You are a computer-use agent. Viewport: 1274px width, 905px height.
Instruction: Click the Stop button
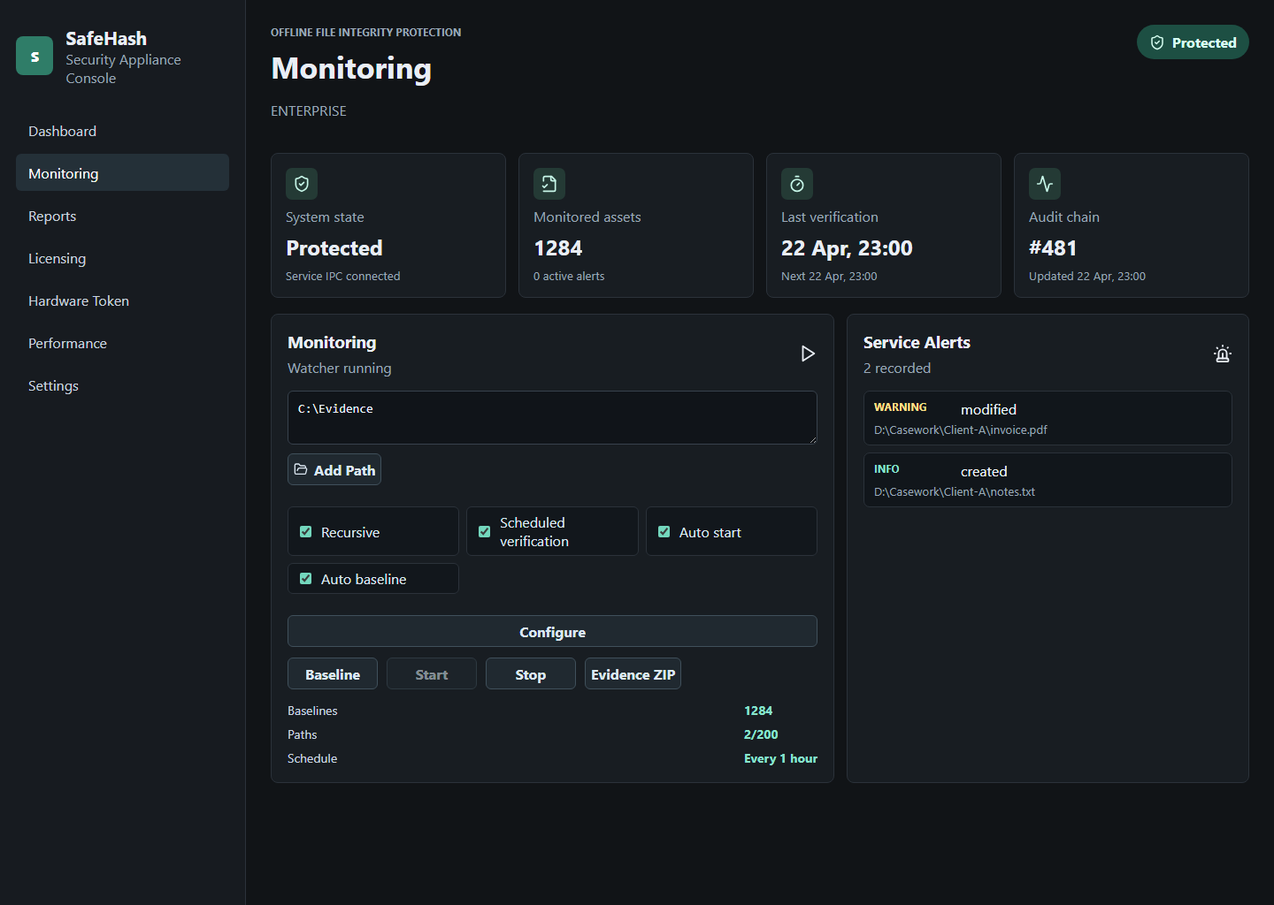point(530,673)
